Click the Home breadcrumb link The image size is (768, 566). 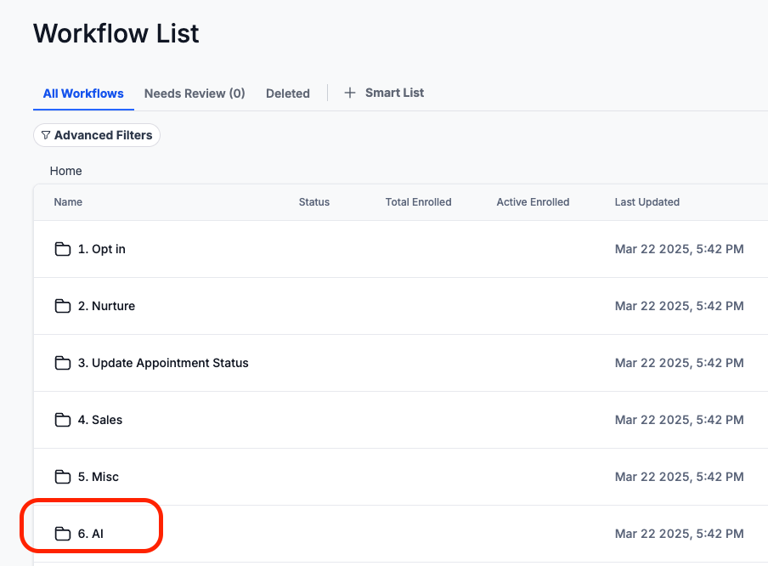pos(65,171)
